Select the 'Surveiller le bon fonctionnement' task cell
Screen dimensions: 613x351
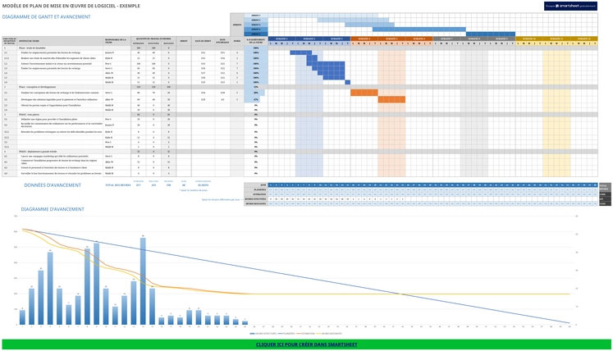pyautogui.click(x=61, y=173)
